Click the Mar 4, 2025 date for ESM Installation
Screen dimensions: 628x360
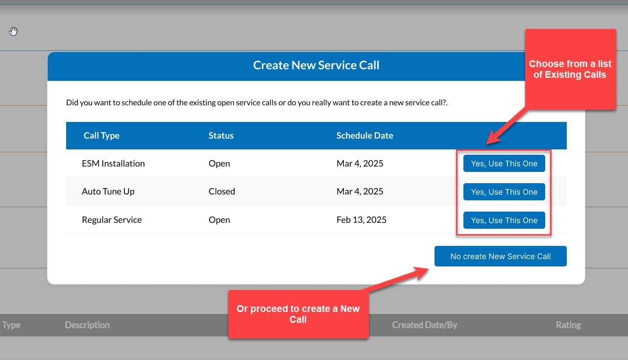click(x=360, y=164)
